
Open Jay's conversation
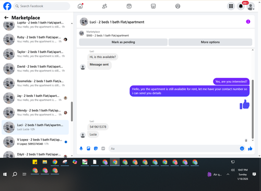coord(35,98)
